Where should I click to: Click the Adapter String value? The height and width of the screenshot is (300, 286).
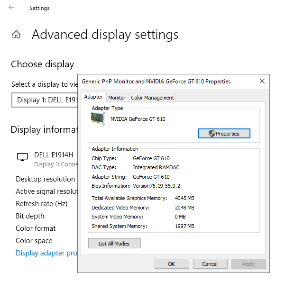coord(151,177)
